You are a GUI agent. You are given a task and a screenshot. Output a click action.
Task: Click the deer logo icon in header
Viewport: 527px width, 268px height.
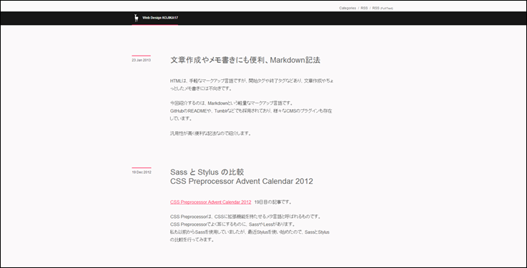[x=136, y=18]
